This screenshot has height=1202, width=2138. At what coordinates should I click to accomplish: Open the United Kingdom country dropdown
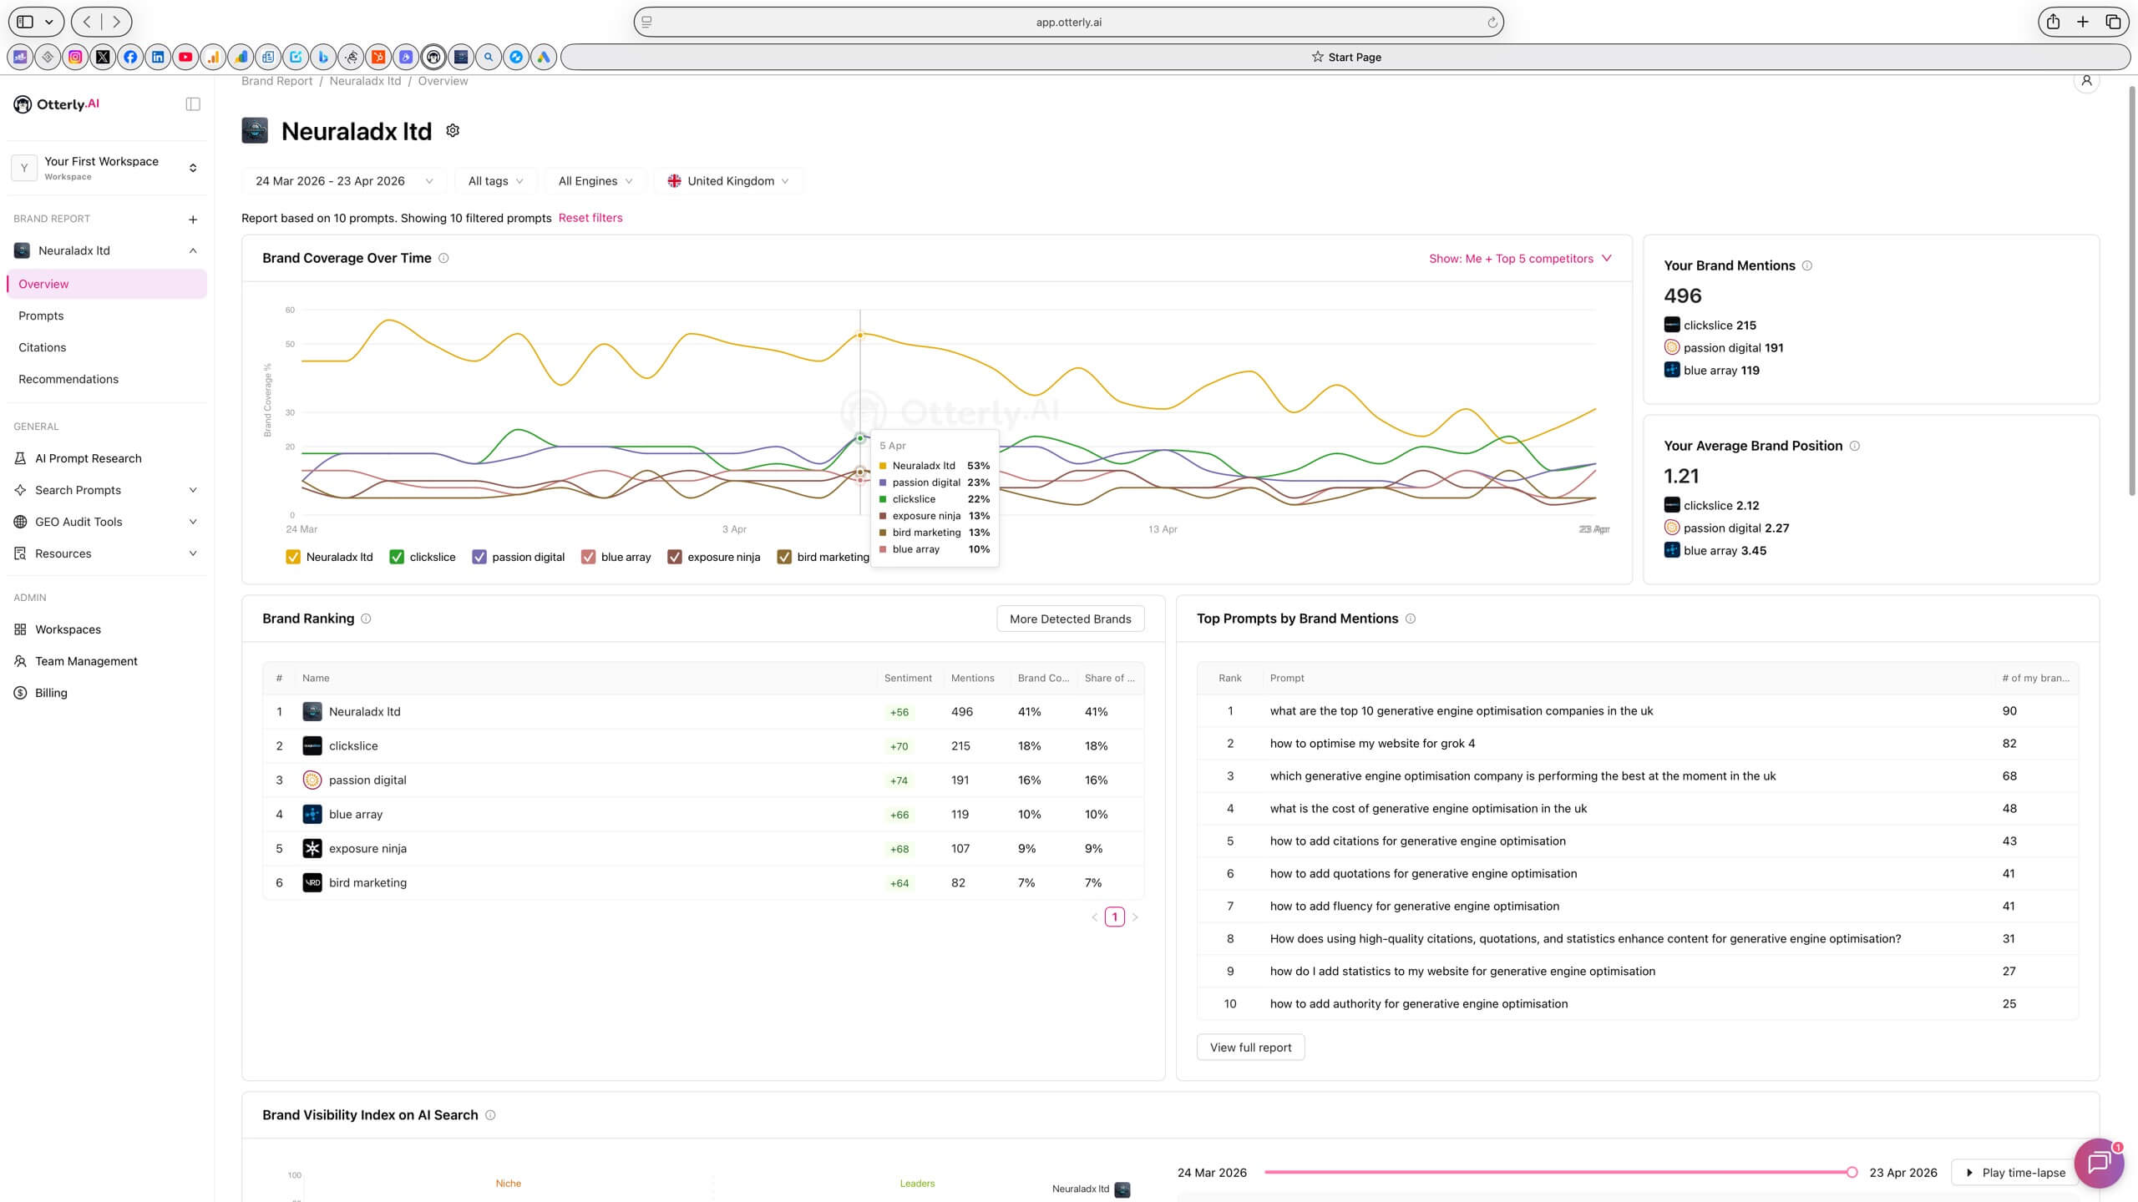pyautogui.click(x=728, y=181)
